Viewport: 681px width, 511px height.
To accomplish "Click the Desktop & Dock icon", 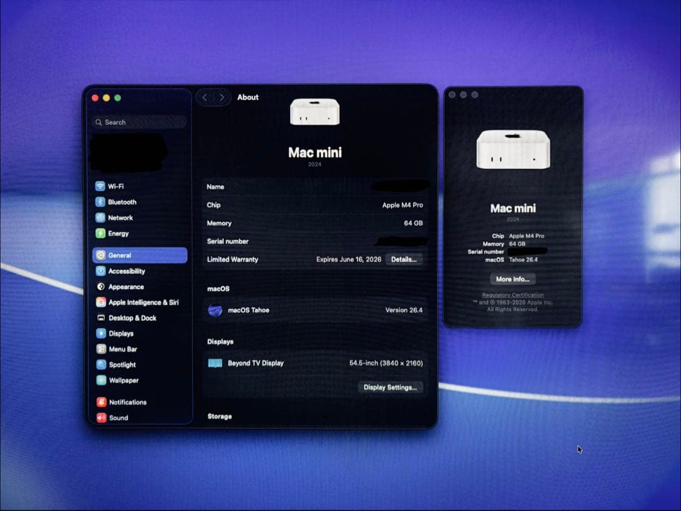I will [x=101, y=318].
